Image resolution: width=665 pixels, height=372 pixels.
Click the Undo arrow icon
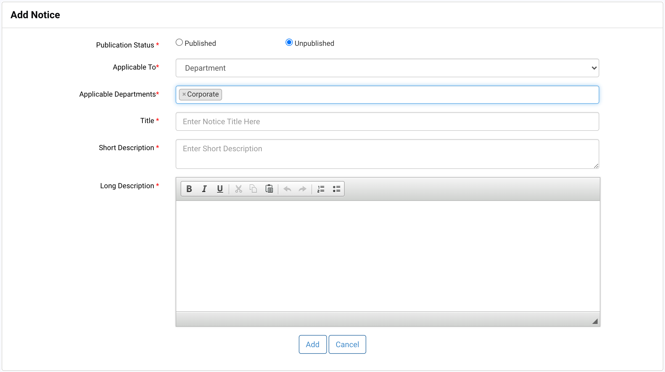(287, 189)
